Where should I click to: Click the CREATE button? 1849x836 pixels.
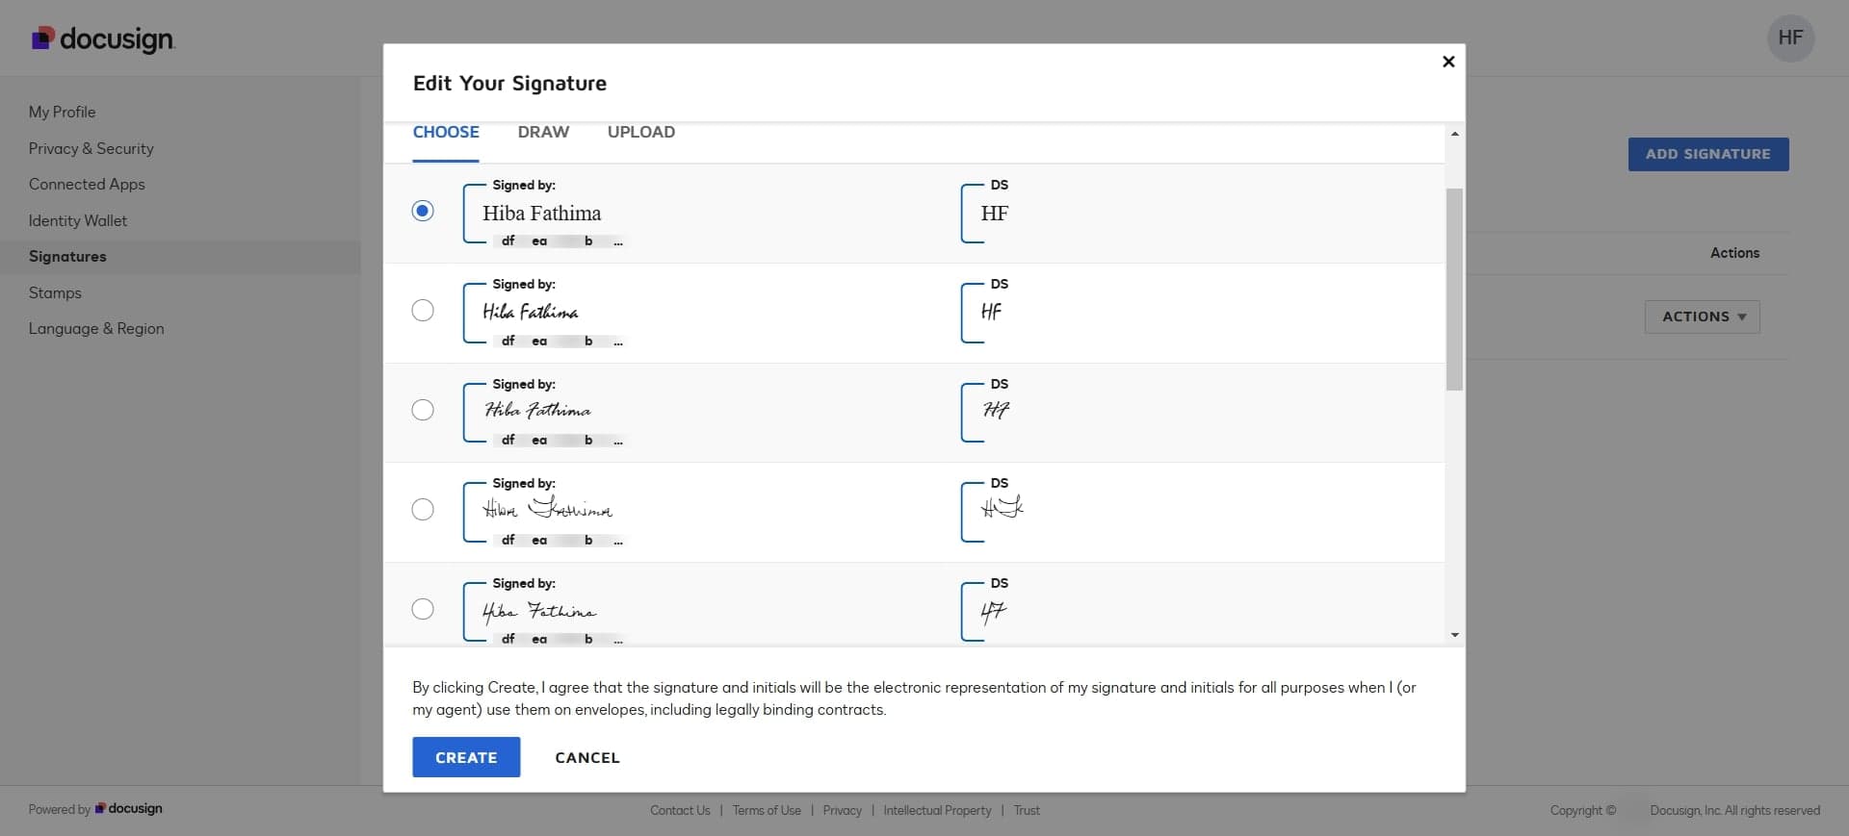pyautogui.click(x=465, y=757)
